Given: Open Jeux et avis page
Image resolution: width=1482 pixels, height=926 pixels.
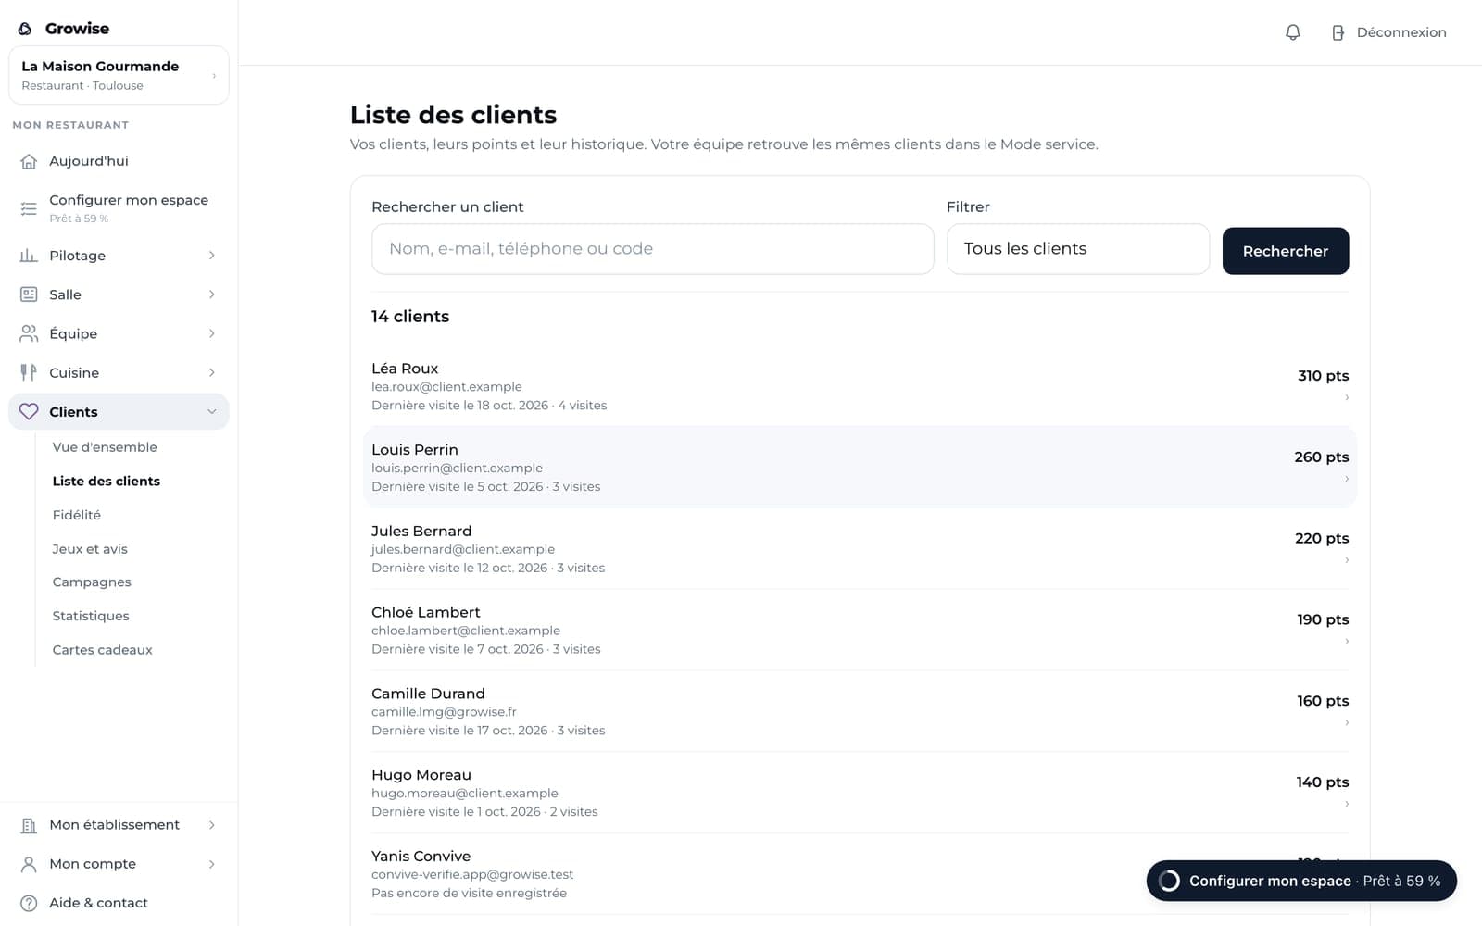Looking at the screenshot, I should (x=90, y=549).
